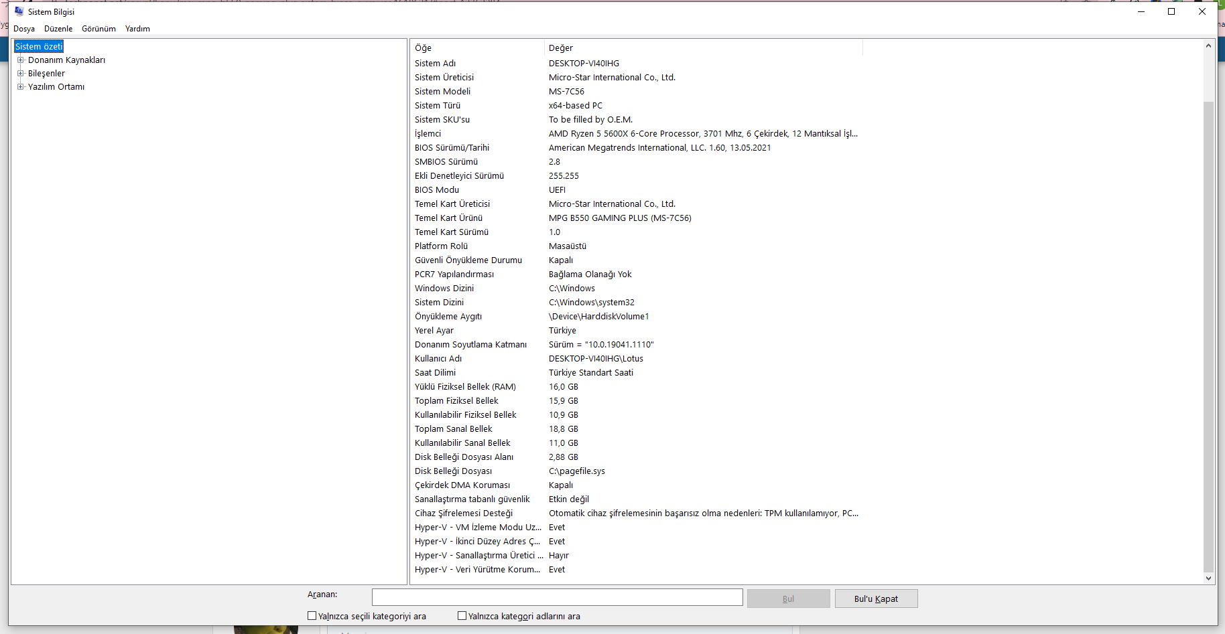This screenshot has width=1225, height=634.
Task: Select the 'Sanallaştırma tabanlı güvenlik' row
Action: coord(637,499)
